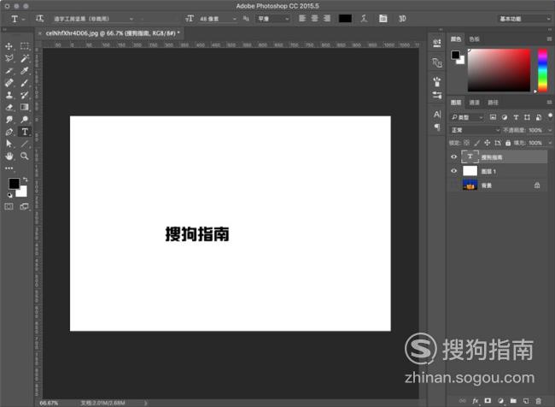
Task: Select the Clone Stamp tool
Action: (x=9, y=95)
